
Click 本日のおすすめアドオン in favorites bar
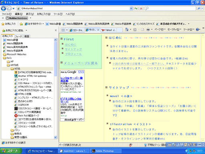click(x=171, y=24)
